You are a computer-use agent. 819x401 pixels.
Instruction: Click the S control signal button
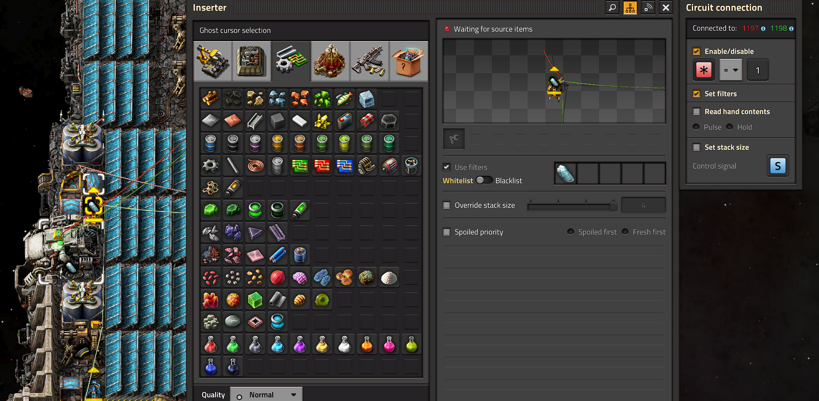pyautogui.click(x=778, y=166)
